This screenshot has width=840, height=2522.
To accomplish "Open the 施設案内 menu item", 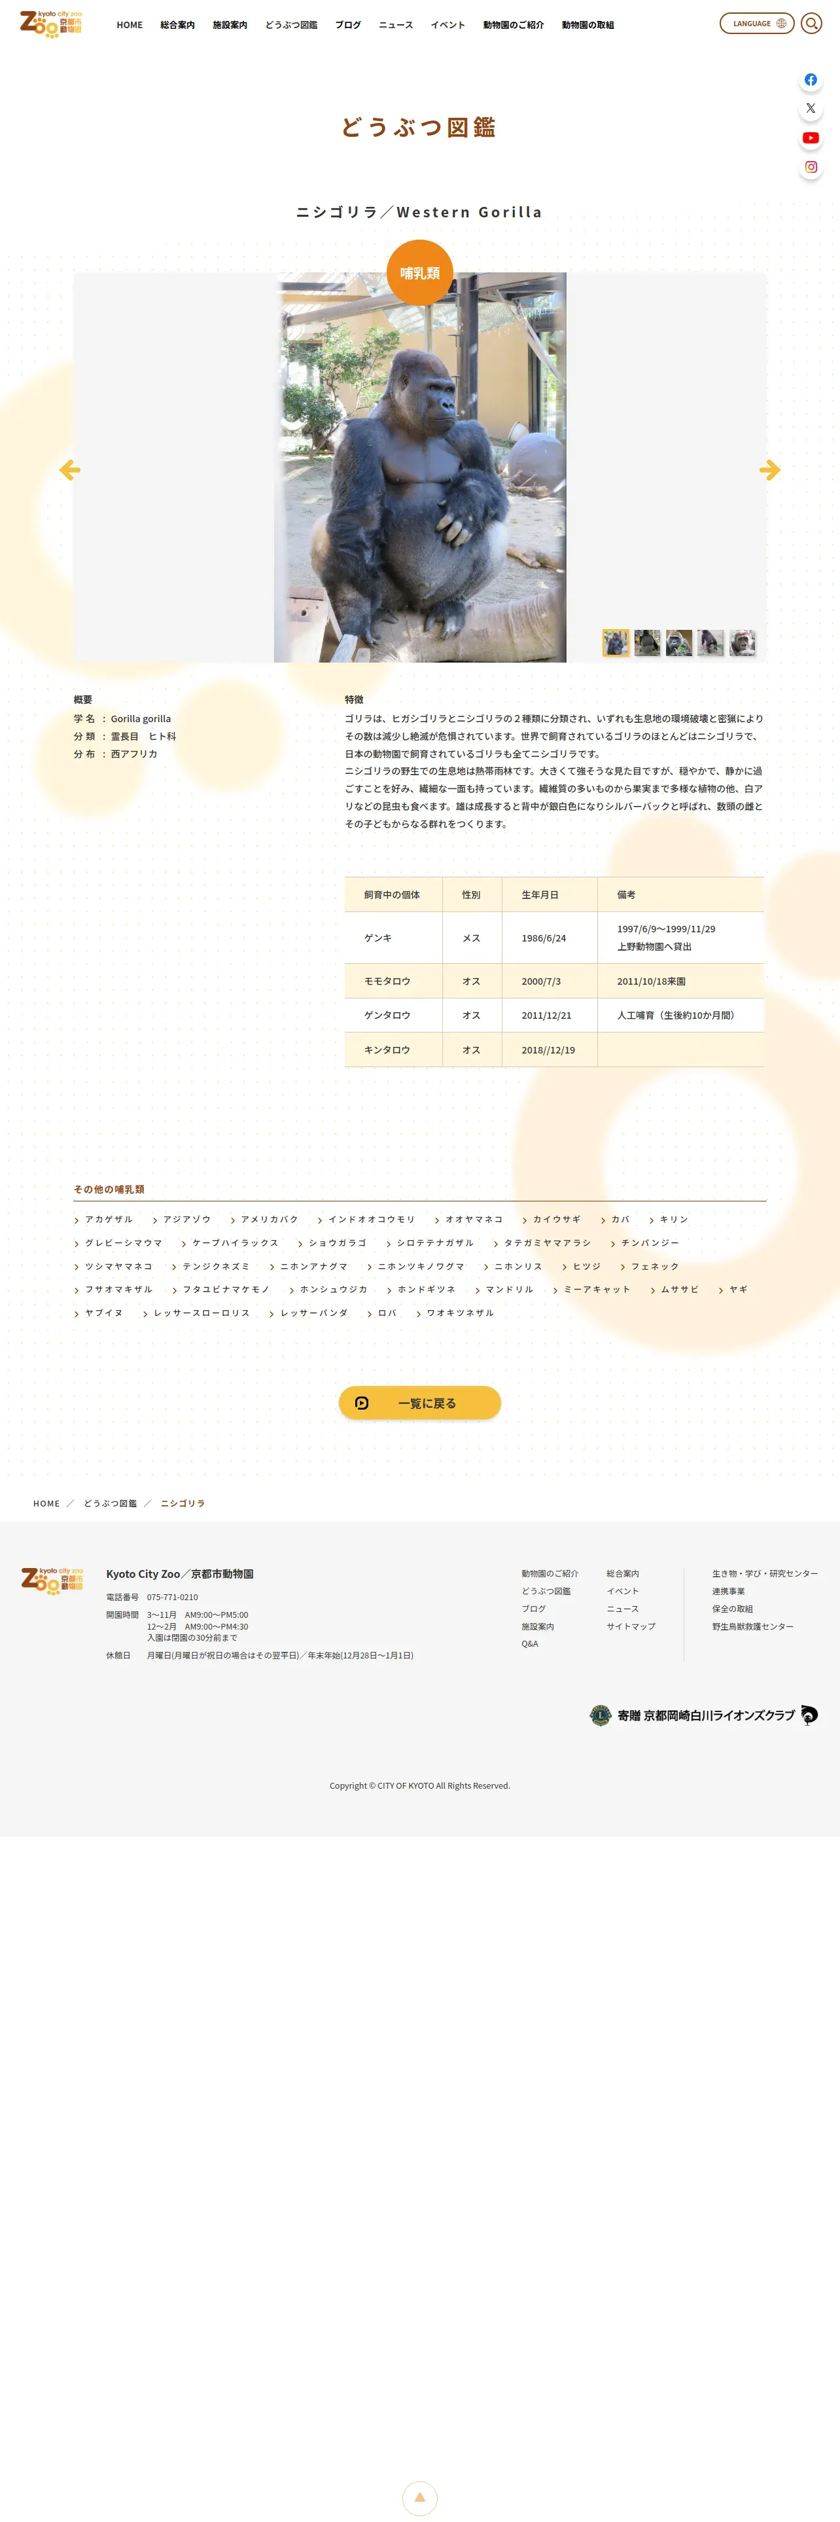I will click(230, 26).
